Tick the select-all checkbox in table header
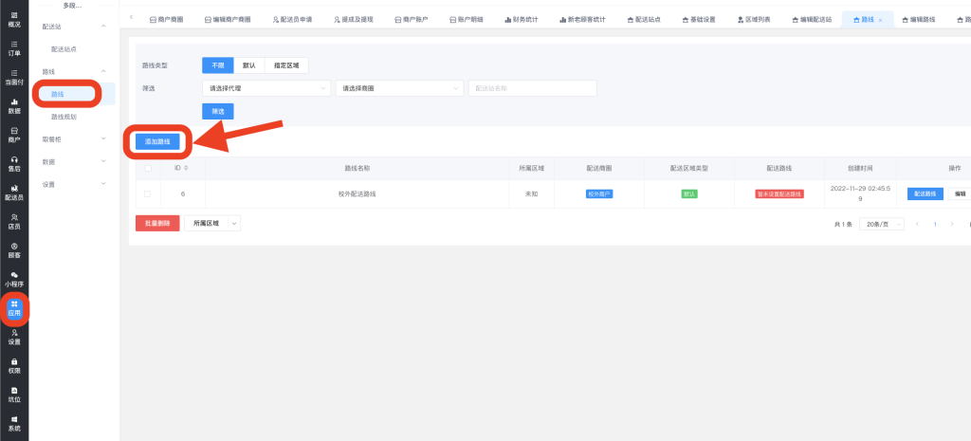This screenshot has width=971, height=441. pyautogui.click(x=147, y=168)
